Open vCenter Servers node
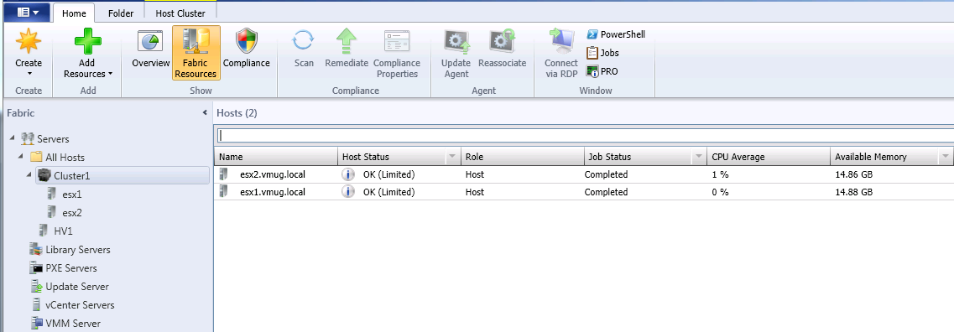This screenshot has width=954, height=332. tap(80, 304)
